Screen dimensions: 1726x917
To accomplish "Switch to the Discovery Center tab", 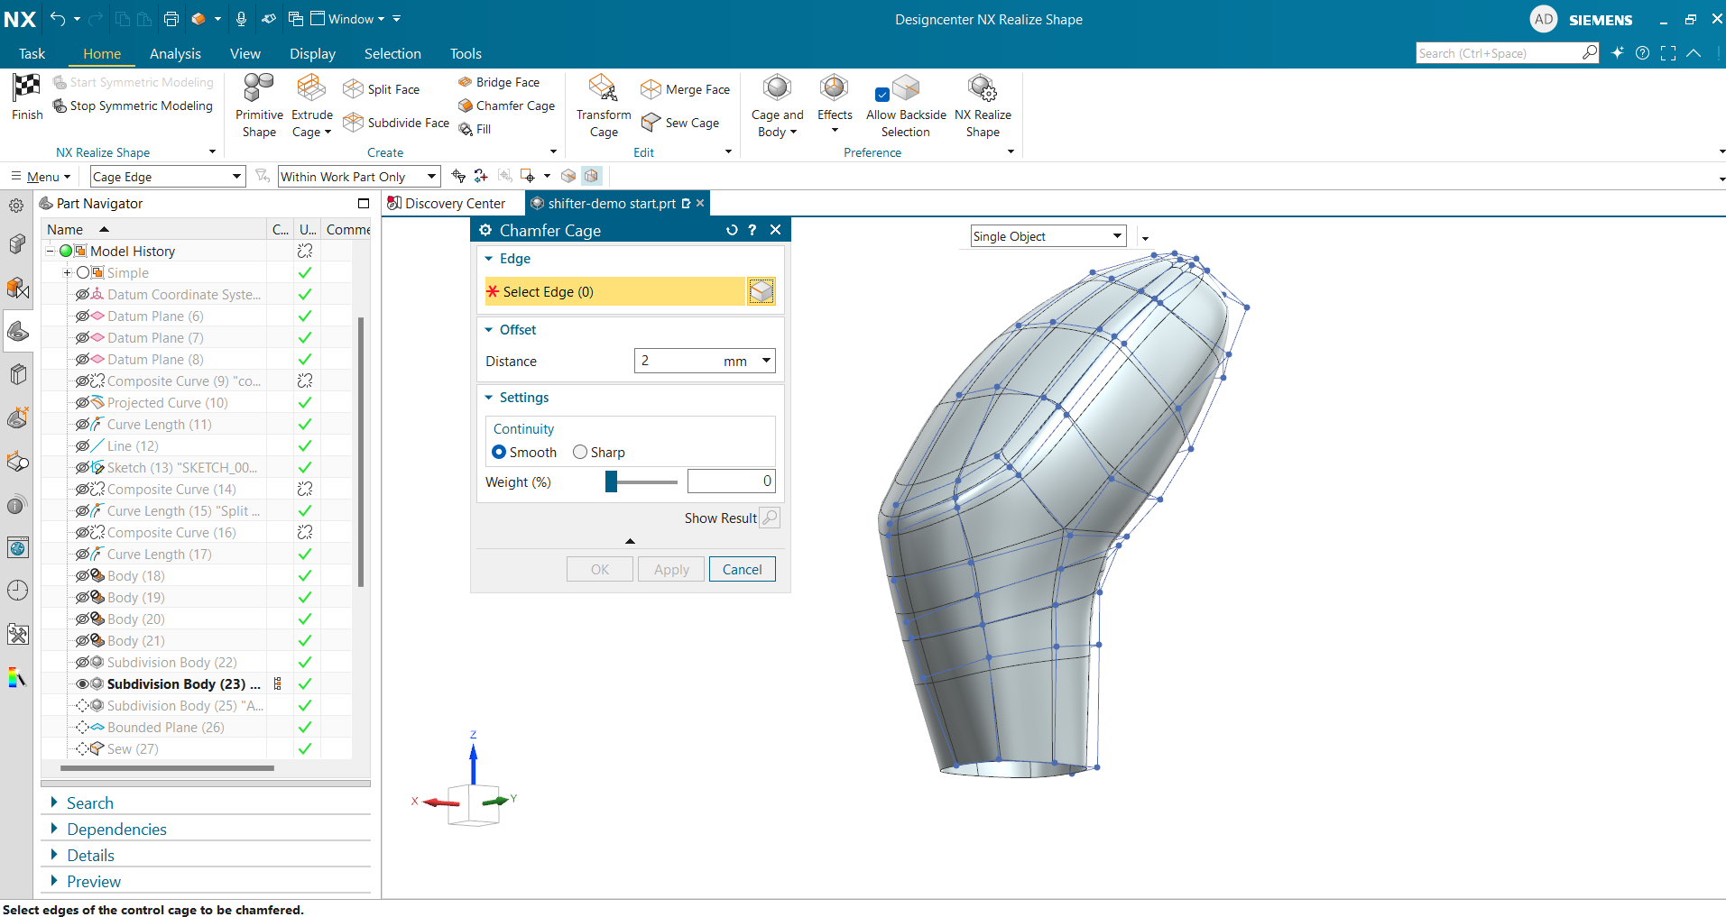I will 452,203.
